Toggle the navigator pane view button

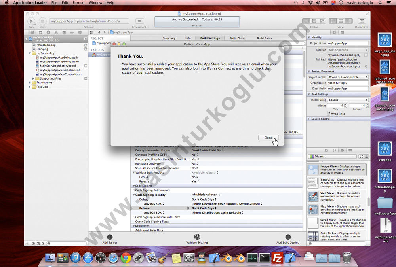(333, 21)
